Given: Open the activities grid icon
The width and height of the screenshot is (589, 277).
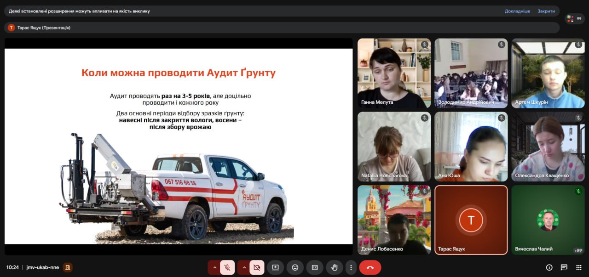Looking at the screenshot, I should [578, 267].
